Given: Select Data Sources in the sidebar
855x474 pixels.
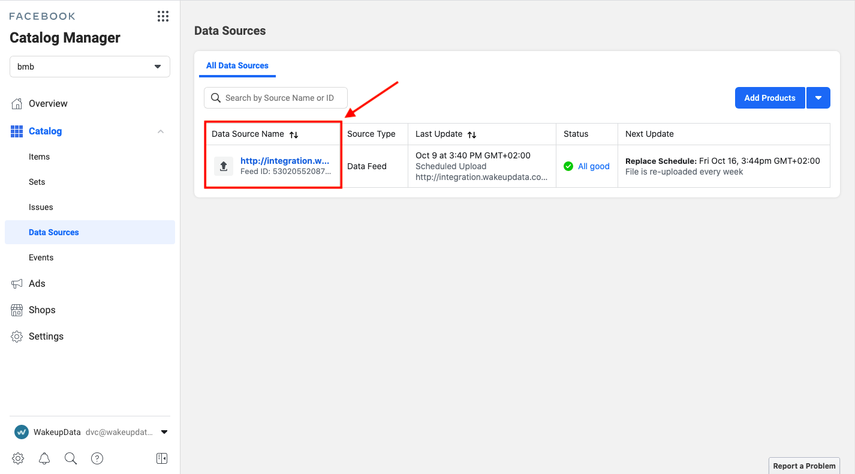Looking at the screenshot, I should [90, 232].
